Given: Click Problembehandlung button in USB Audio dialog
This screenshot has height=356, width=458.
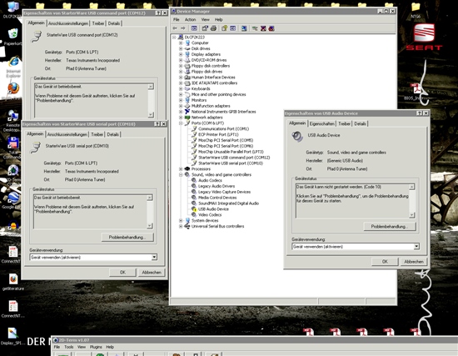Looking at the screenshot, I should pyautogui.click(x=390, y=227).
